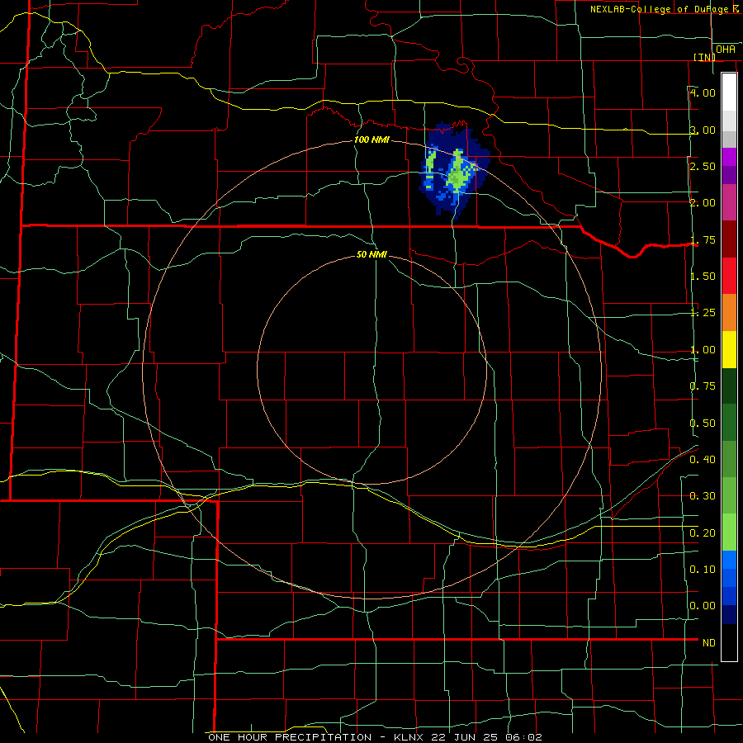Pick the bright red legend swatch
This screenshot has height=743, width=743.
[729, 276]
